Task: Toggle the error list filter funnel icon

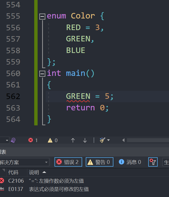Action: point(153,162)
